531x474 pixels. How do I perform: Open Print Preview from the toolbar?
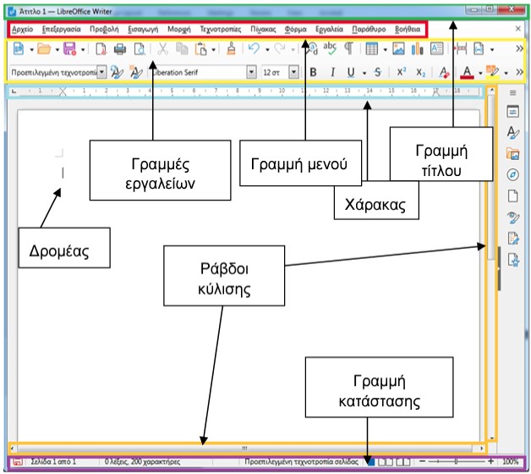(140, 49)
